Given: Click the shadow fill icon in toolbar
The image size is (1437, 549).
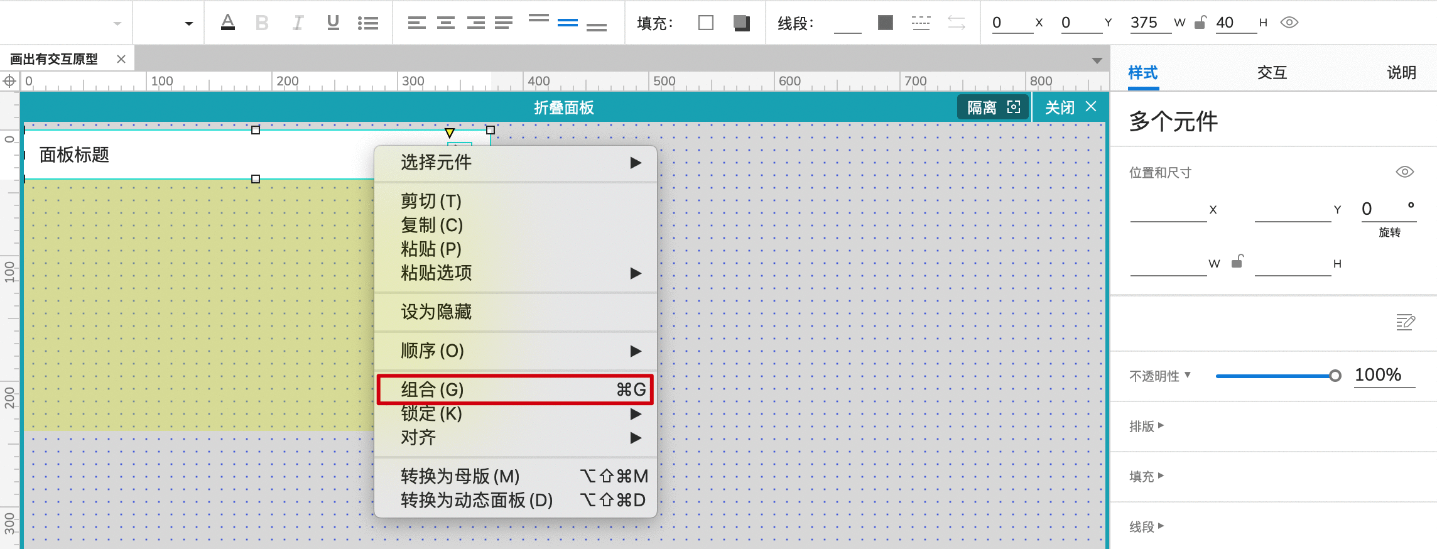Looking at the screenshot, I should [x=742, y=23].
